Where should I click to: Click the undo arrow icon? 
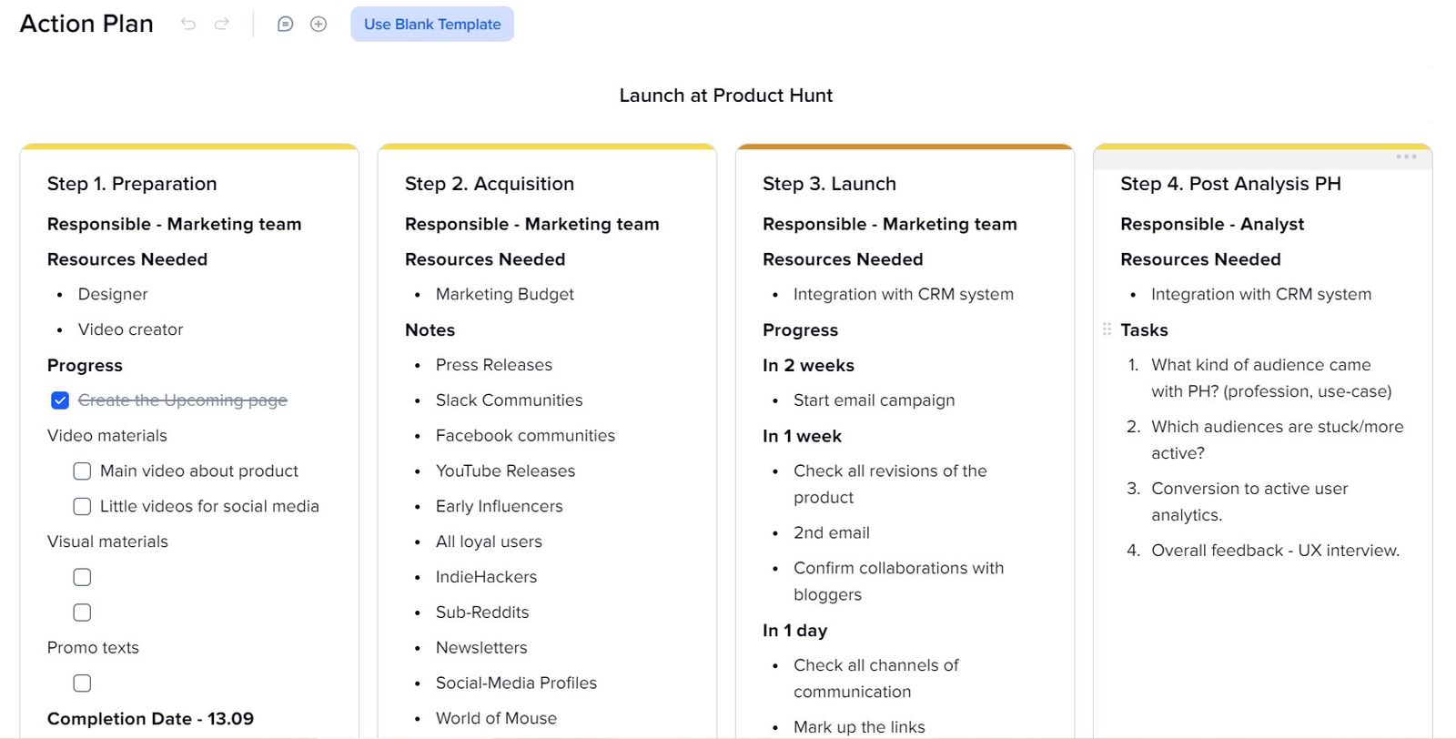[x=188, y=24]
